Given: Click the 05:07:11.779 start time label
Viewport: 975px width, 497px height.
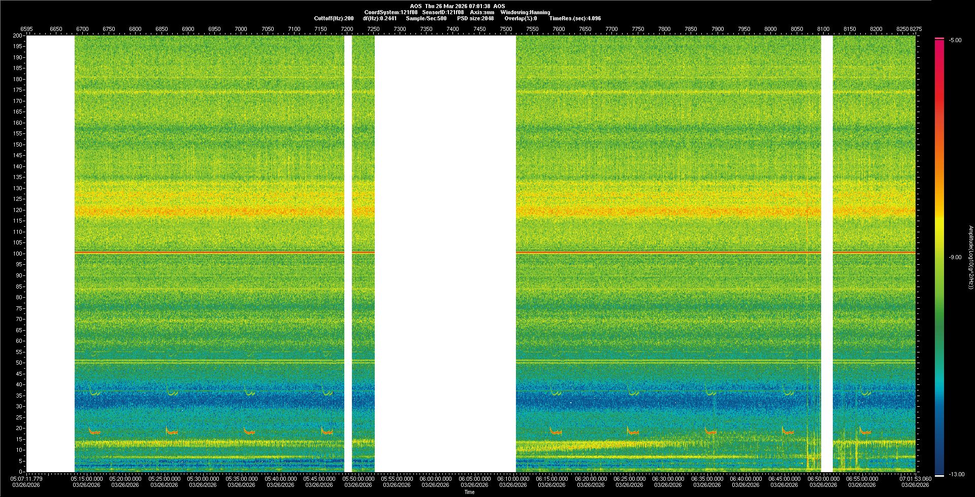Looking at the screenshot, I should (27, 478).
